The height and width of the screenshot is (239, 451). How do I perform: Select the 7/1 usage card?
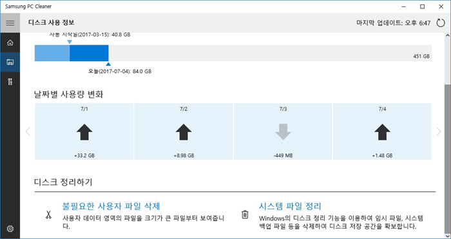tap(84, 131)
